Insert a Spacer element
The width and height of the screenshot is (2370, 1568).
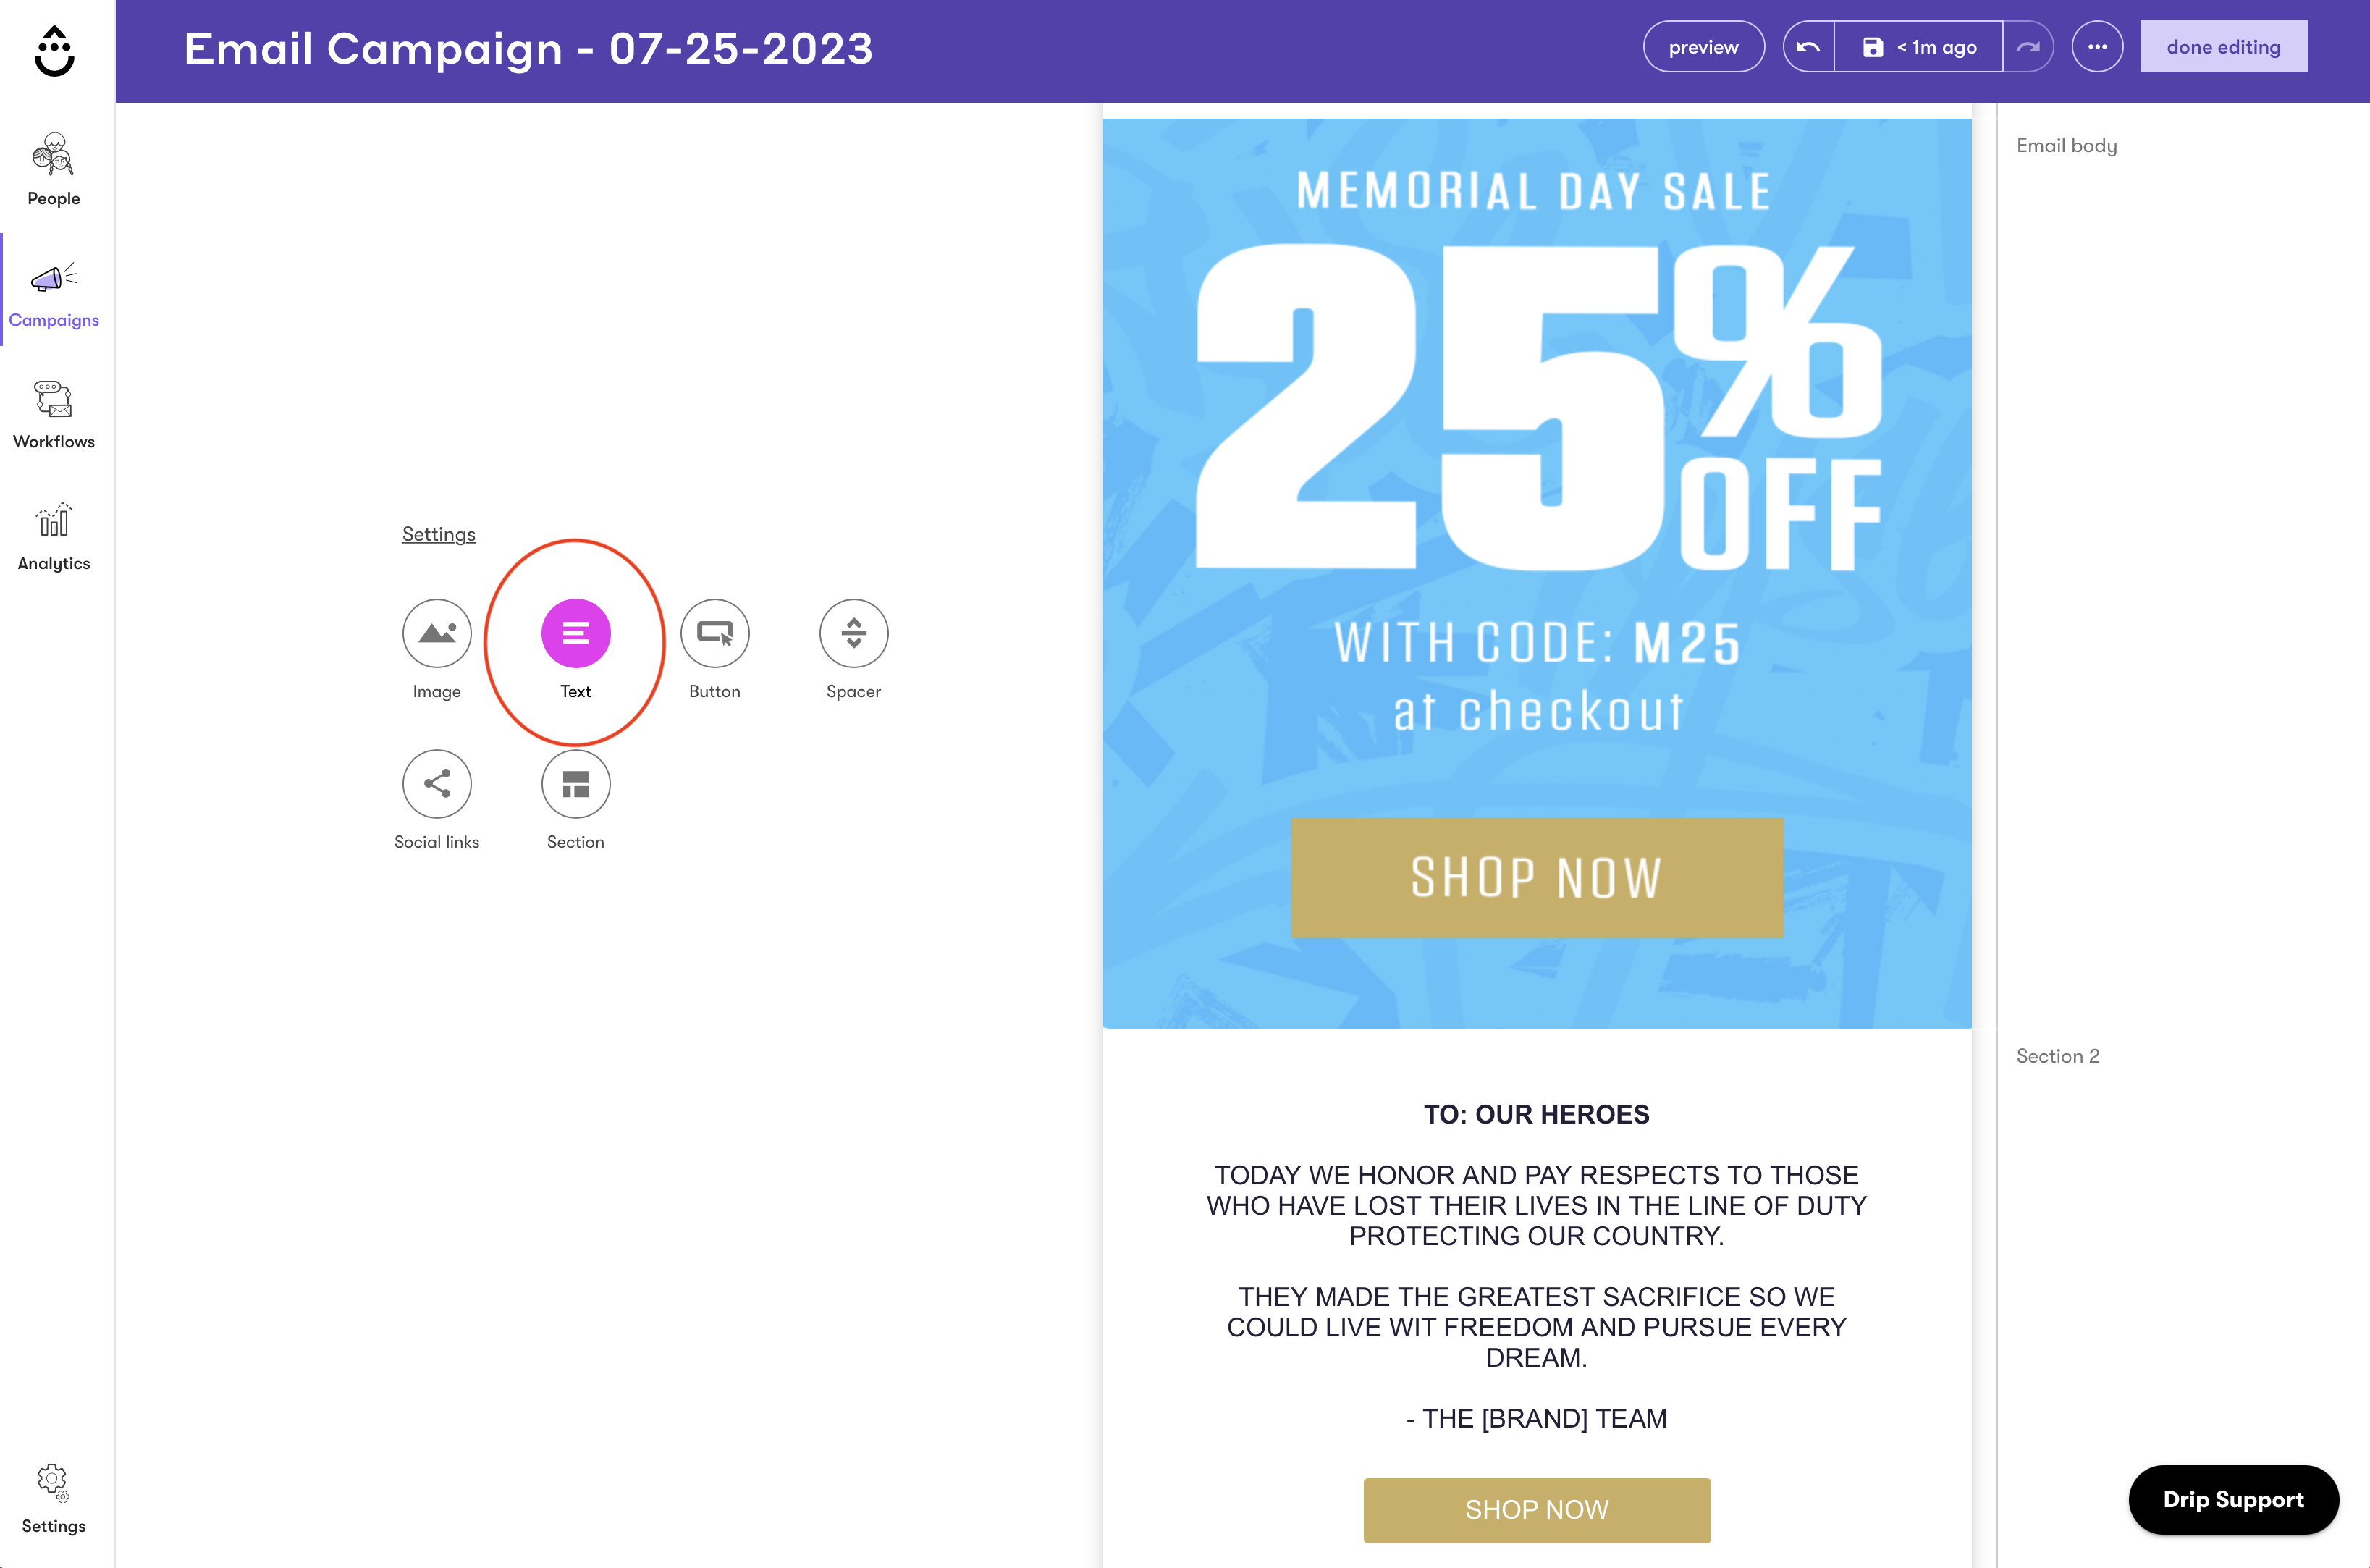[x=853, y=633]
